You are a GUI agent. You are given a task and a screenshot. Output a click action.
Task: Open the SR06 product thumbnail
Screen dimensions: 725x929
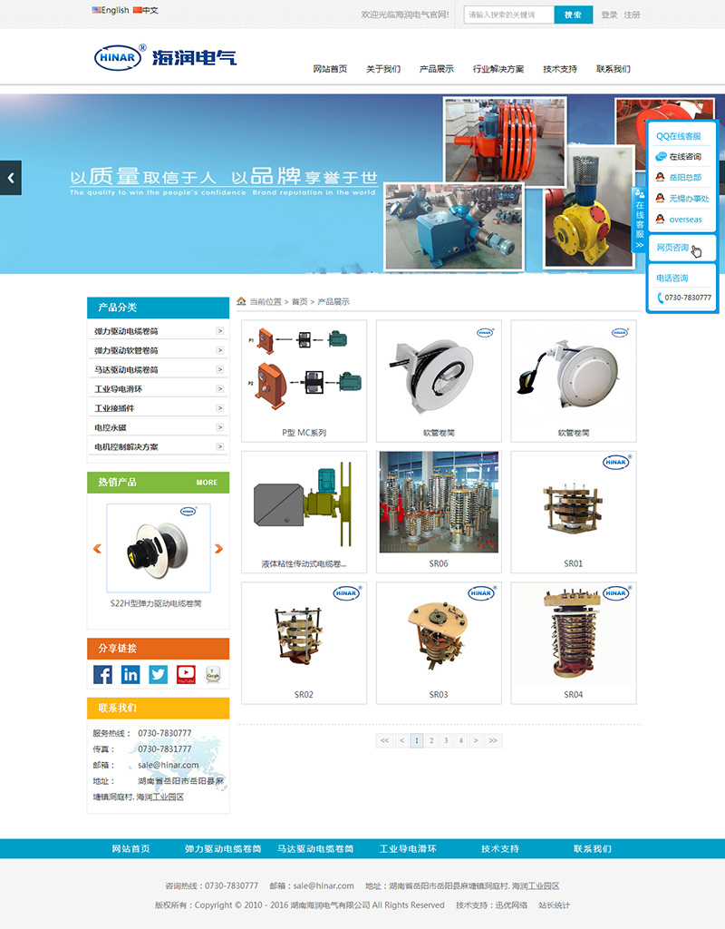tap(439, 504)
